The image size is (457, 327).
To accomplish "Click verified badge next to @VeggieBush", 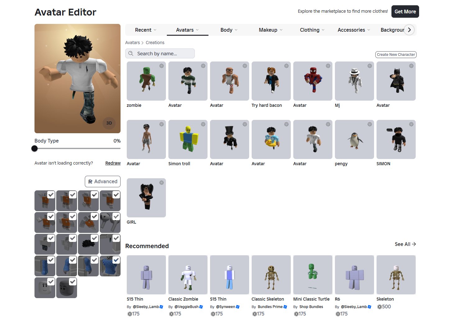I will coord(201,307).
